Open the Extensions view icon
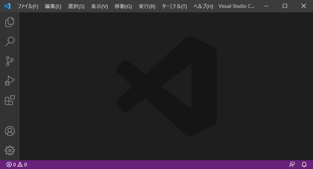Viewport: 313px width, 169px height. click(9, 100)
